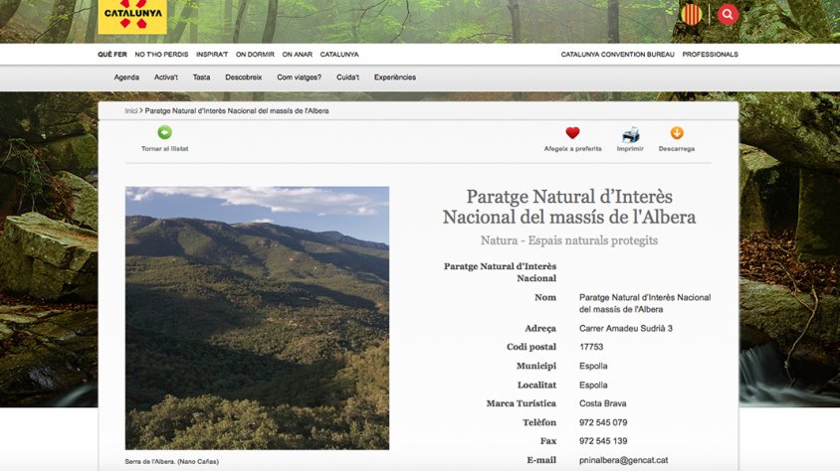
Task: Click the address Carrer Amadeu Sudrià 3
Action: click(626, 329)
